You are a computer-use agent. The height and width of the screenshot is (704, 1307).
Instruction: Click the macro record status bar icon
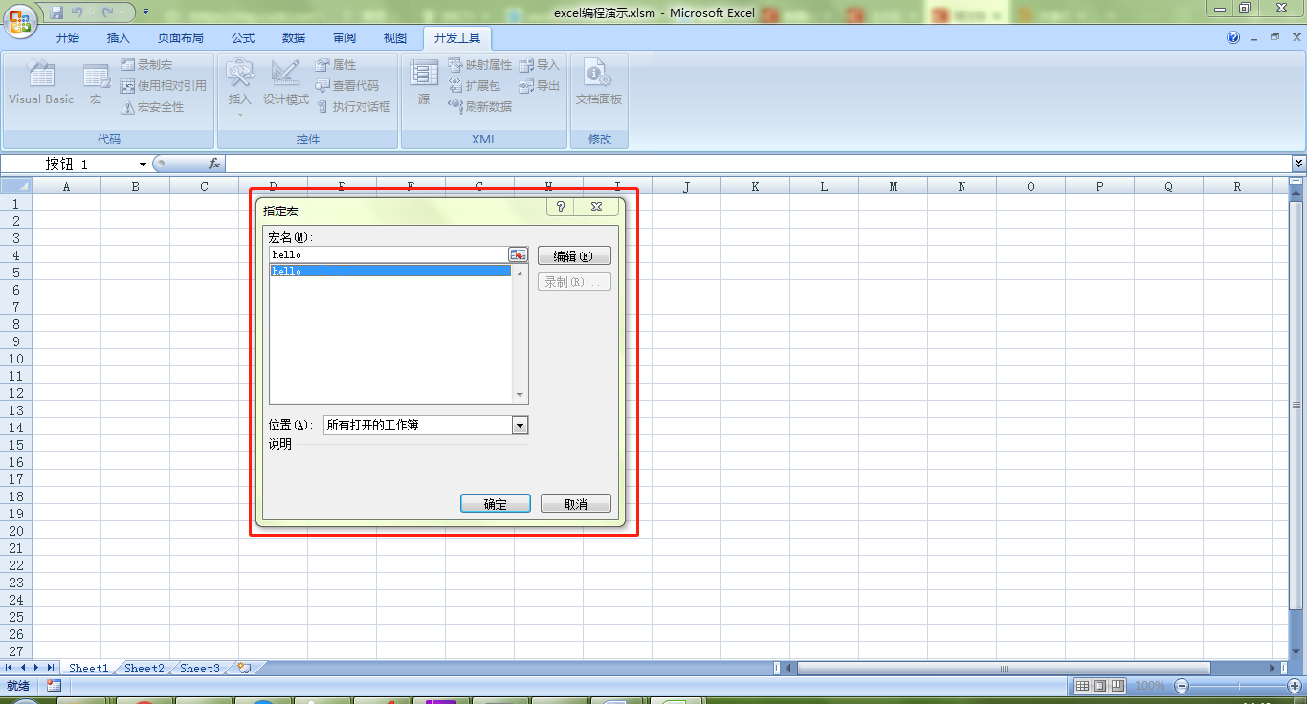54,686
